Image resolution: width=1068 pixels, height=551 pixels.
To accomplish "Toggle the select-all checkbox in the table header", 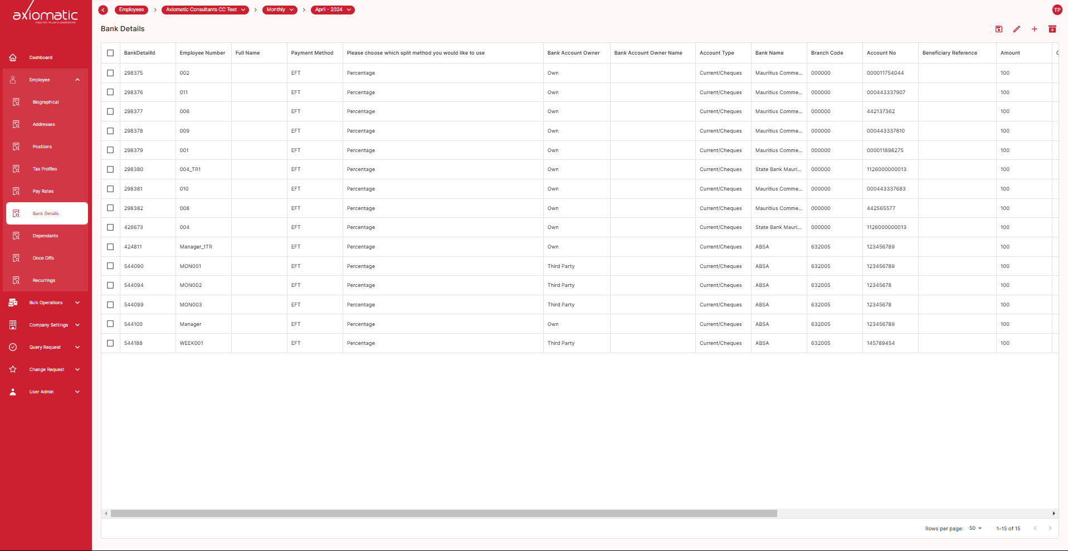I will (x=110, y=53).
